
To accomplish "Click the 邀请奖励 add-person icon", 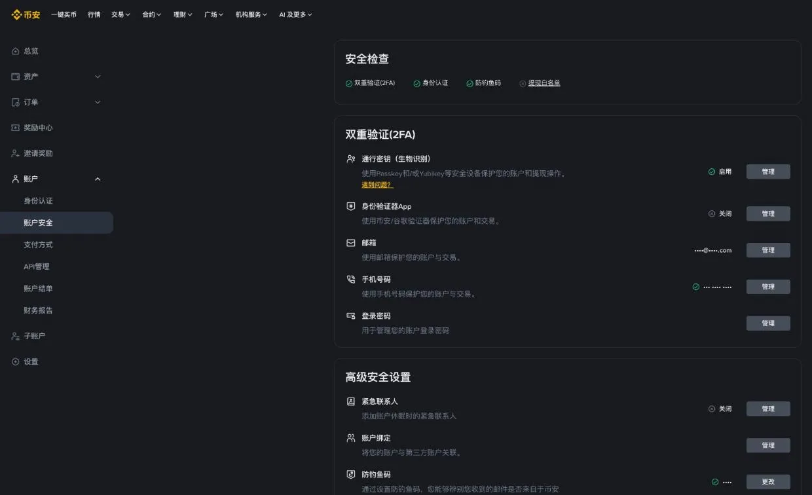I will (x=16, y=153).
